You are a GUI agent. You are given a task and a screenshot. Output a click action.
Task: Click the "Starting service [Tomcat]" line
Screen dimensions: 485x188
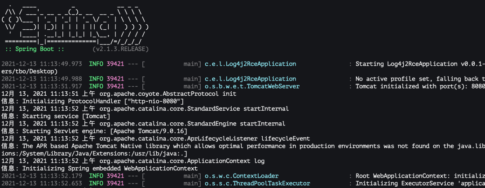56,116
